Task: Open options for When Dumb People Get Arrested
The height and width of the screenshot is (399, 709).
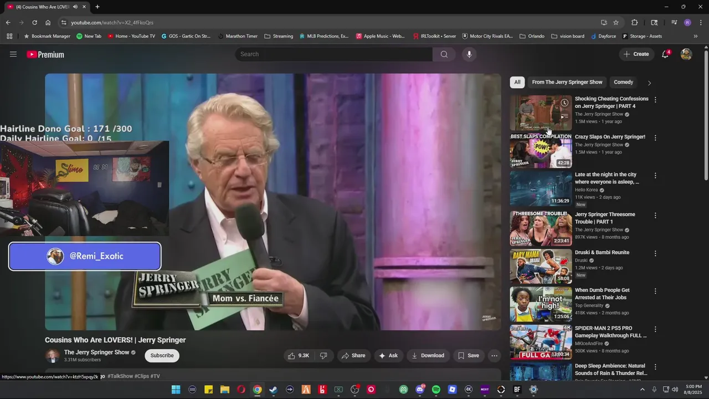Action: (655, 291)
